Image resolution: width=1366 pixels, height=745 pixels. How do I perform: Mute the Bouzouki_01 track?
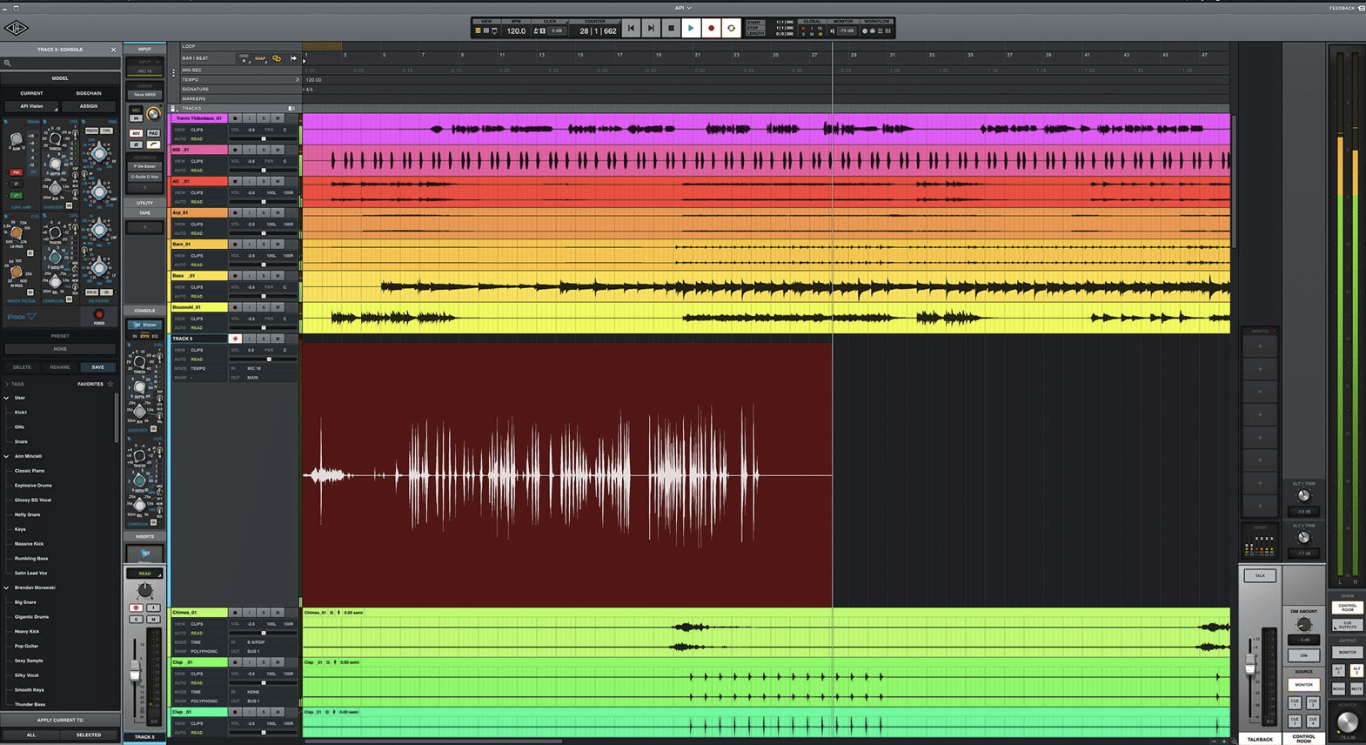pyautogui.click(x=278, y=307)
